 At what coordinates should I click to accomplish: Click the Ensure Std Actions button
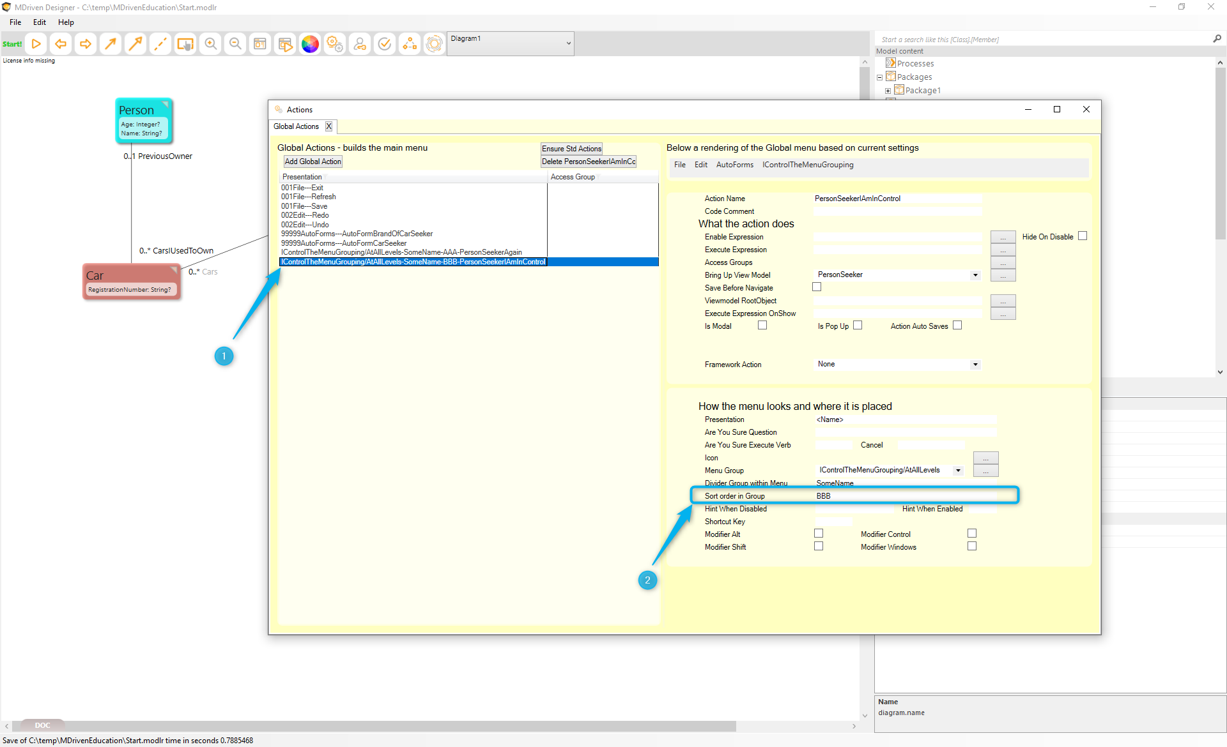571,149
